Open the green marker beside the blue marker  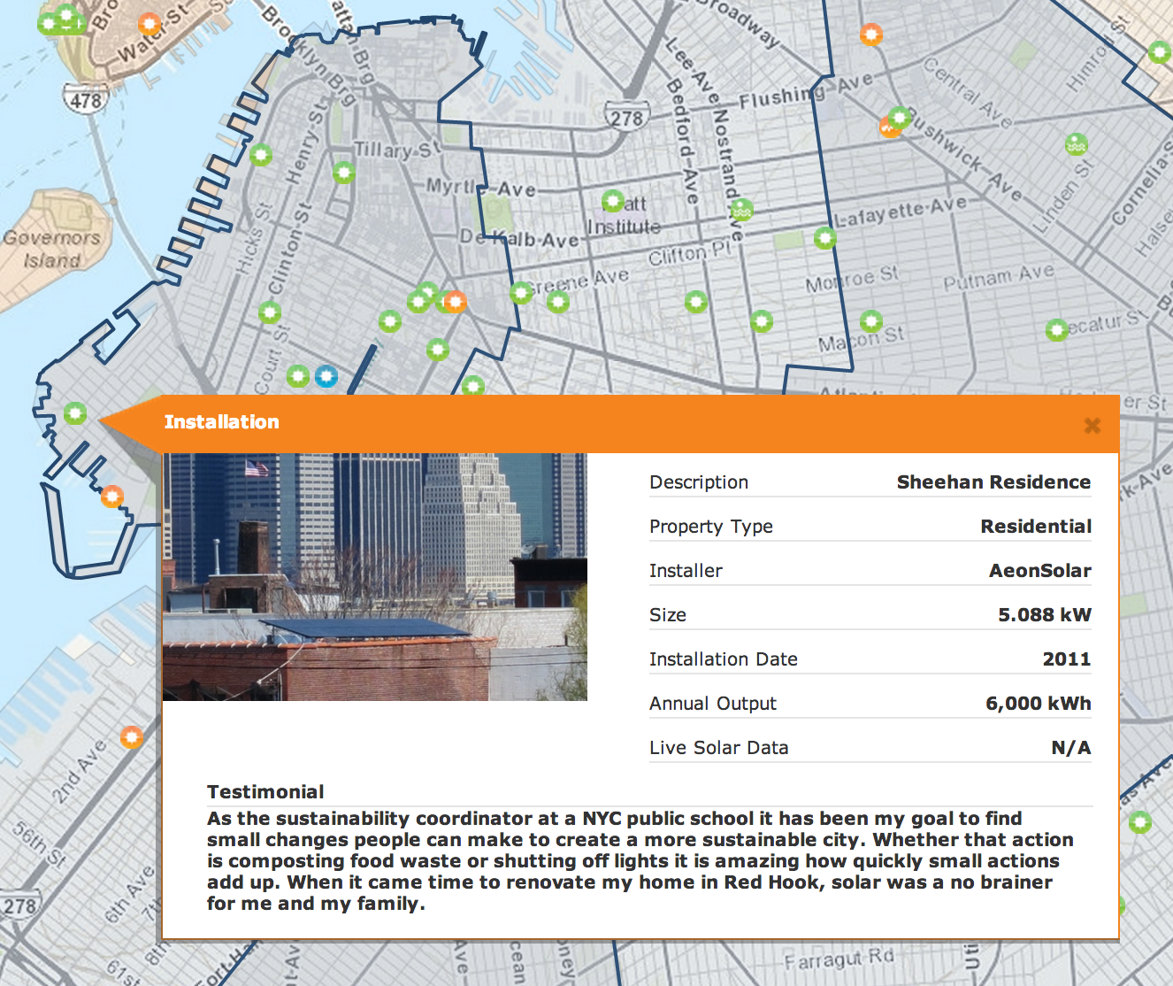(x=298, y=376)
